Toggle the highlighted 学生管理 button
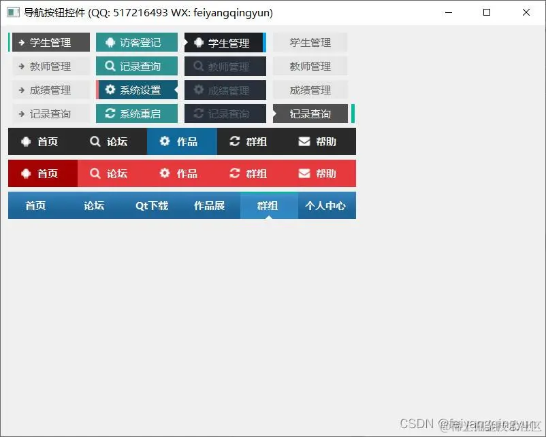The width and height of the screenshot is (546, 437). (225, 42)
